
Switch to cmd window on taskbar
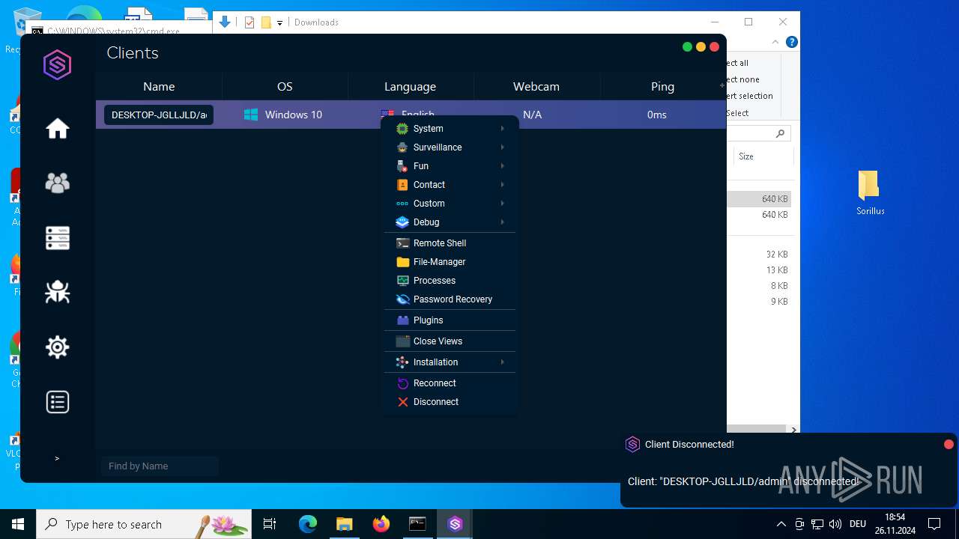(x=417, y=524)
